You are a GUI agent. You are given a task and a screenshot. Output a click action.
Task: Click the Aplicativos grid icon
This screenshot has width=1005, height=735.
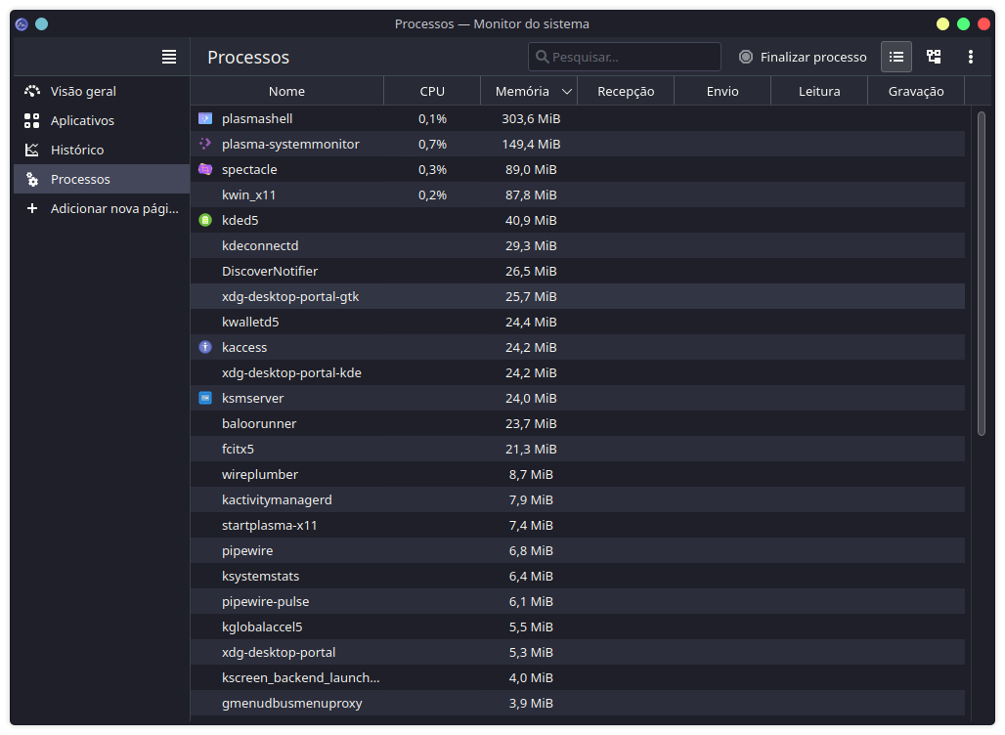point(32,120)
